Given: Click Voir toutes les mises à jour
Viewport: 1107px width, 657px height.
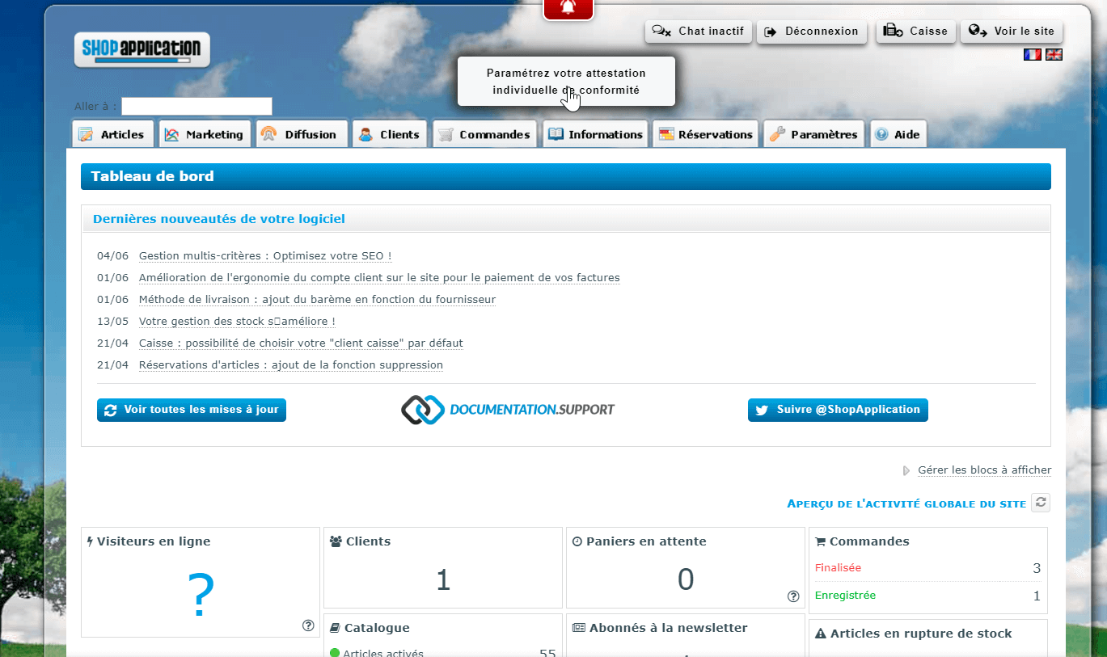Looking at the screenshot, I should (x=192, y=410).
